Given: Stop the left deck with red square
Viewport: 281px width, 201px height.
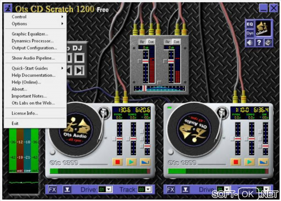Looking at the screenshot, I should [x=118, y=162].
